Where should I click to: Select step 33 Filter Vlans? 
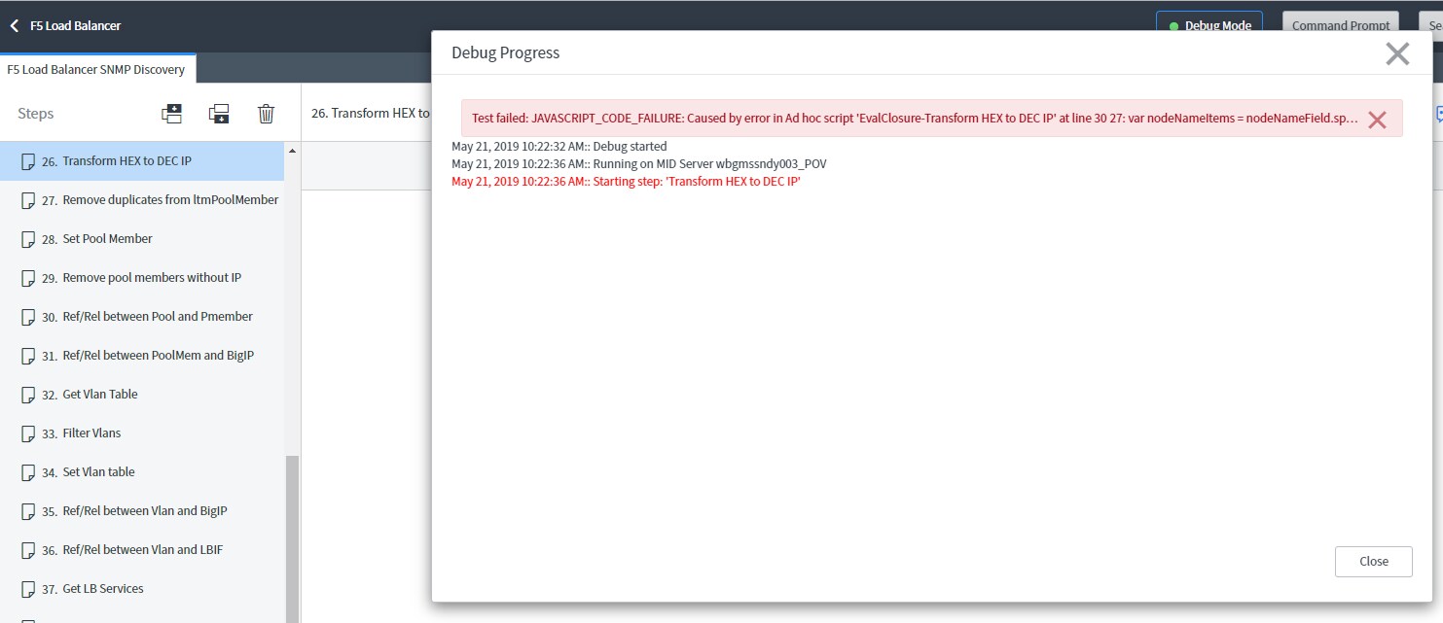coord(142,433)
